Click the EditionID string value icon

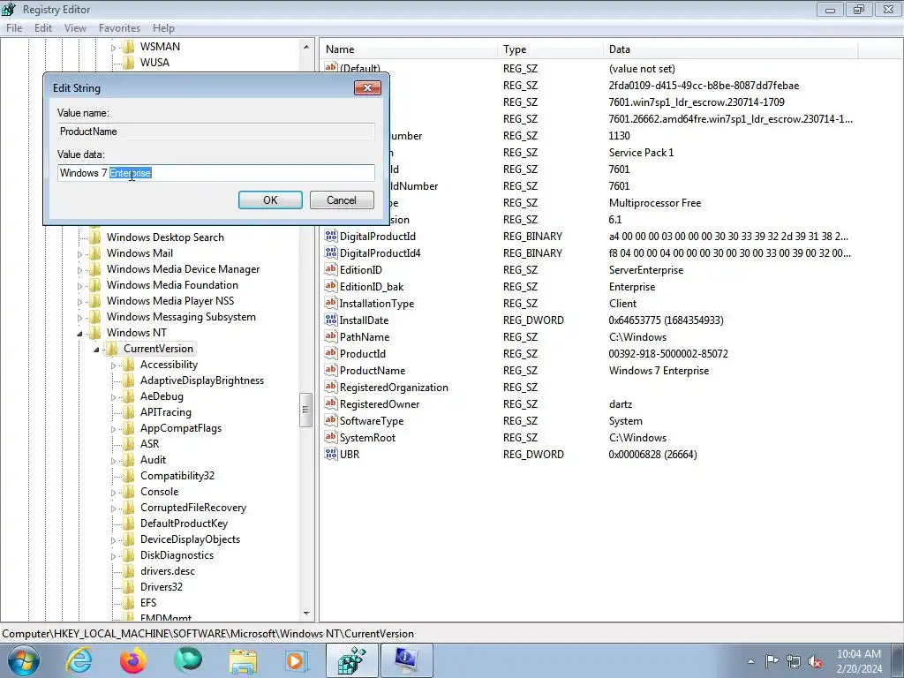click(x=331, y=269)
